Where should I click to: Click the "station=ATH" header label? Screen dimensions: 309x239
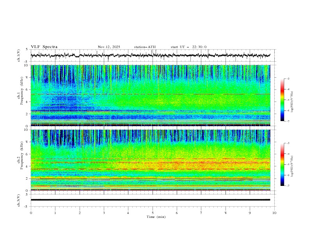(145, 47)
